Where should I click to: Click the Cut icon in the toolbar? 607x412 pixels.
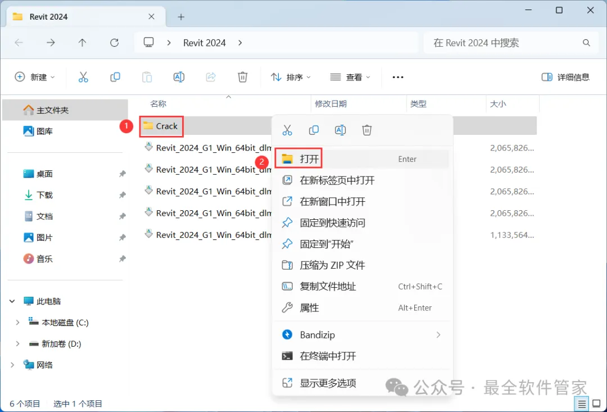coord(83,77)
